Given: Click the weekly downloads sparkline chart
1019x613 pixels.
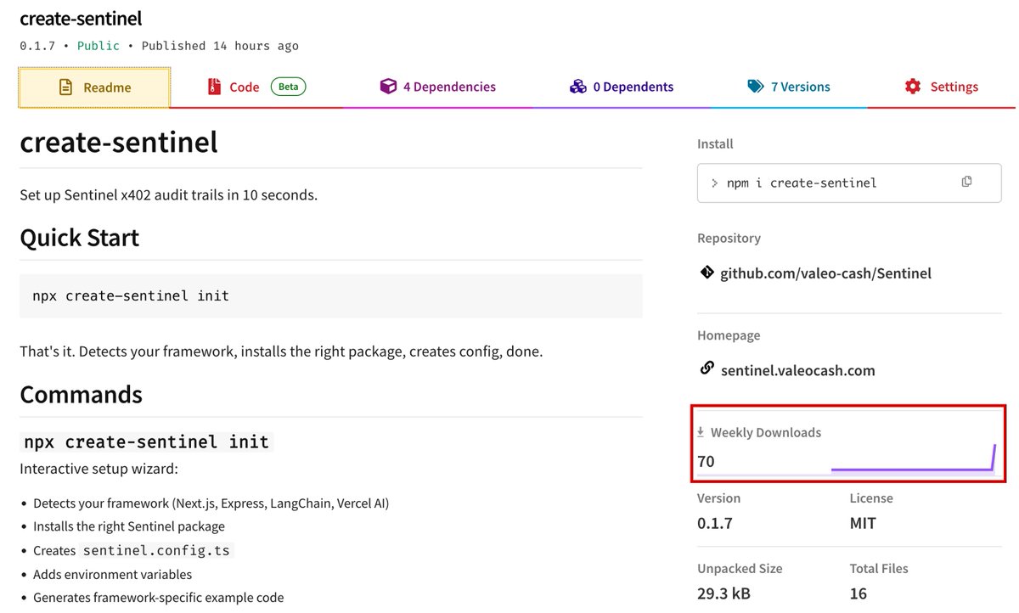Looking at the screenshot, I should (913, 458).
